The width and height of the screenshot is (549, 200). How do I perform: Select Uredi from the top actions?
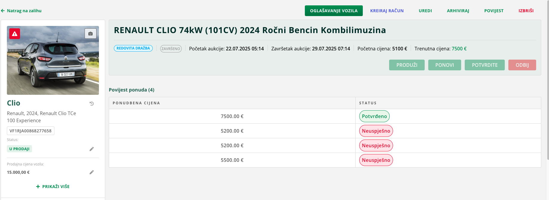pos(425,11)
